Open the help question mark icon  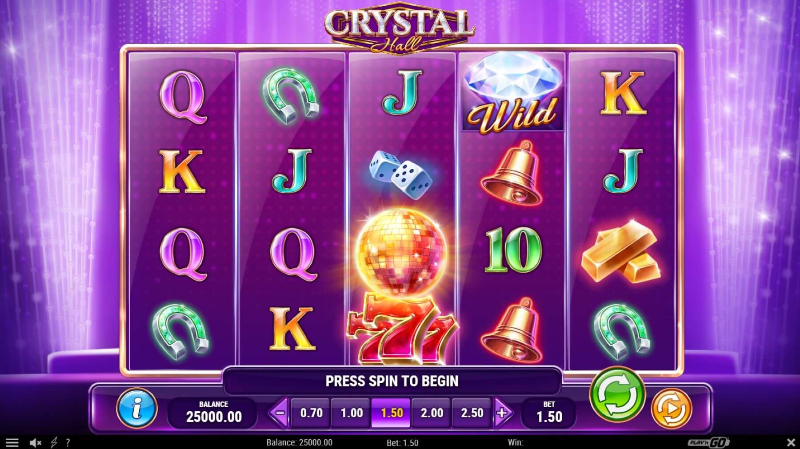[x=68, y=442]
